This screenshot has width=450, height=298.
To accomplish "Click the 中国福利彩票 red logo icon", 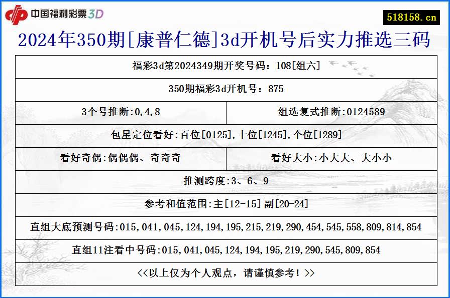I will pyautogui.click(x=17, y=14).
